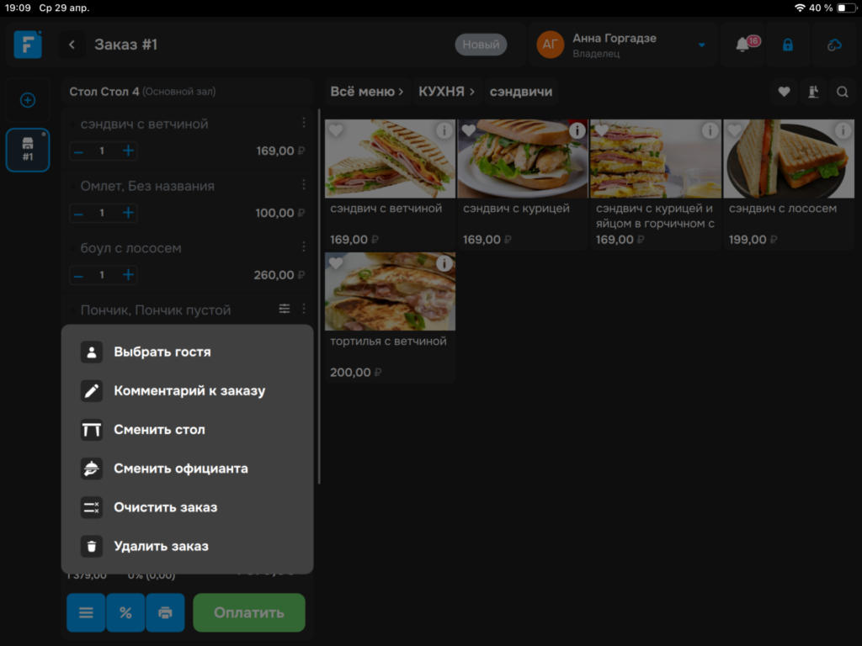Viewport: 862px width, 646px height.
Task: Open the cloud sync icon
Action: click(x=834, y=45)
